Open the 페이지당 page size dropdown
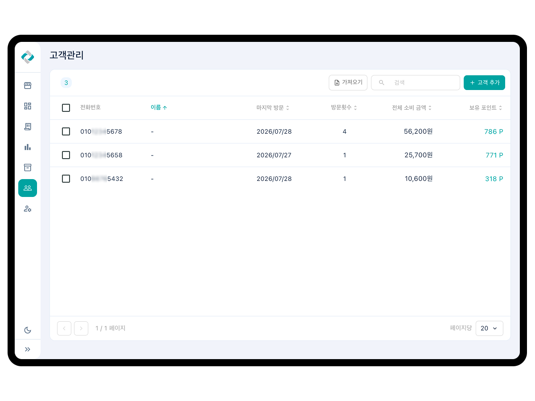 pyautogui.click(x=490, y=328)
